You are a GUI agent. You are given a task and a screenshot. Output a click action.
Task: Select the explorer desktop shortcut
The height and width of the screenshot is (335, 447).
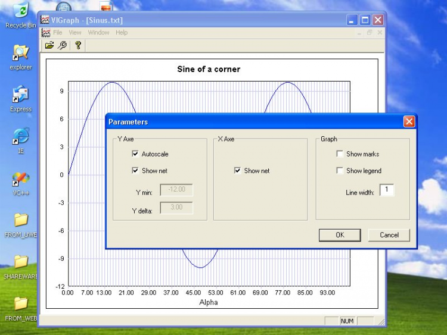click(x=21, y=57)
